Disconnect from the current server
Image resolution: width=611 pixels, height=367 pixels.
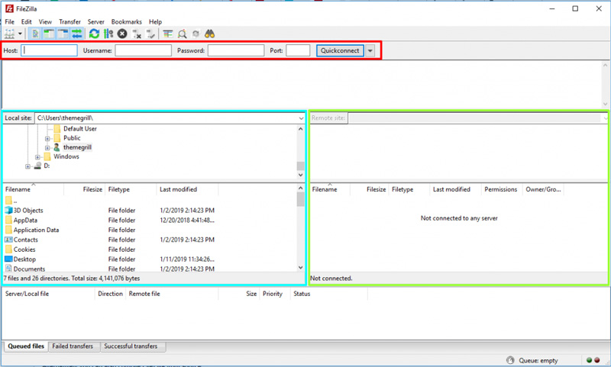coord(137,34)
